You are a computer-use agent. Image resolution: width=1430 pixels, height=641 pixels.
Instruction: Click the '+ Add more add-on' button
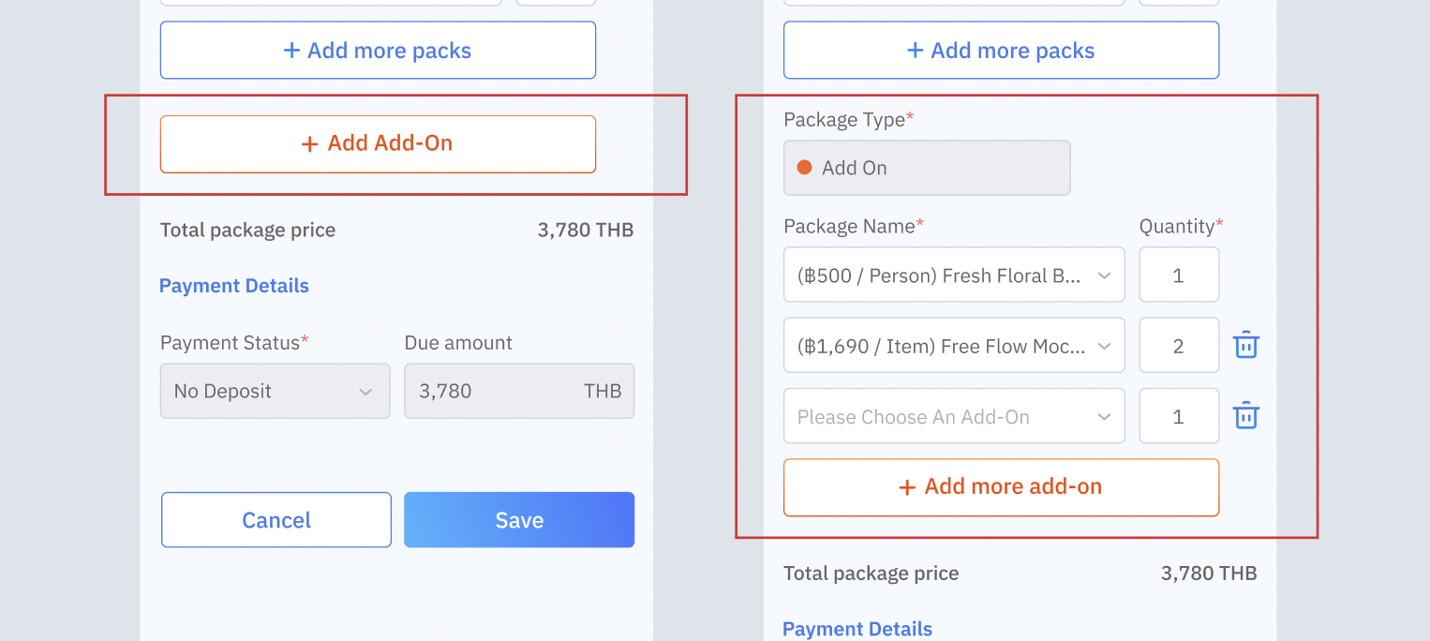click(1000, 487)
